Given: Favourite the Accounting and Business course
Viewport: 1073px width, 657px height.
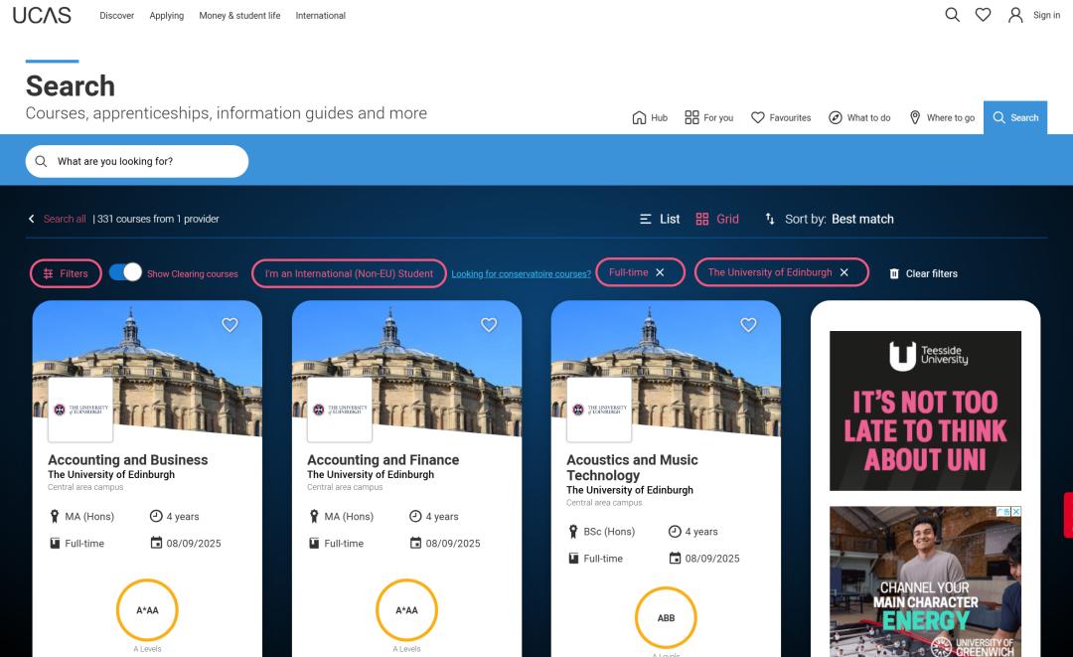Looking at the screenshot, I should tap(230, 325).
